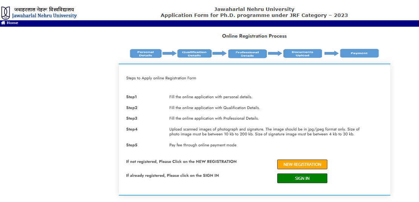Select the Professional Details step box
The image size is (419, 202).
(247, 54)
